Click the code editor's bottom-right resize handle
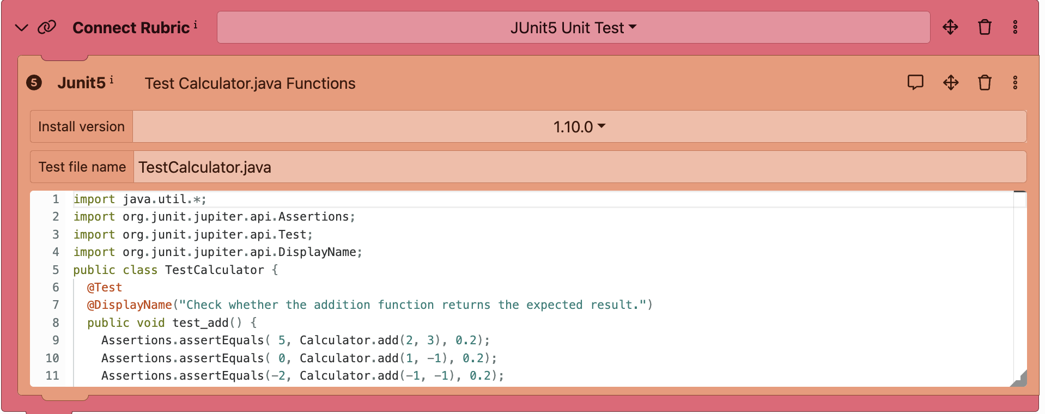 (1020, 380)
